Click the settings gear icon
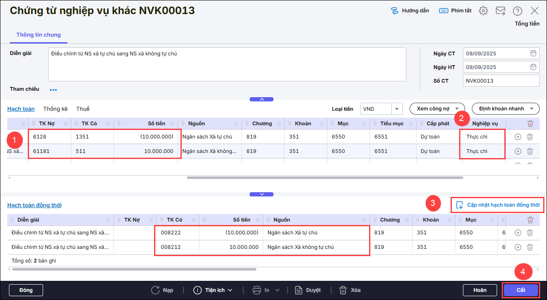Screen dimensions: 547x300 [x=483, y=11]
